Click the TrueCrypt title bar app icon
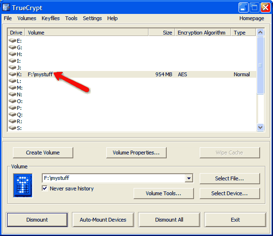Image resolution: width=273 pixels, height=236 pixels. [6, 8]
